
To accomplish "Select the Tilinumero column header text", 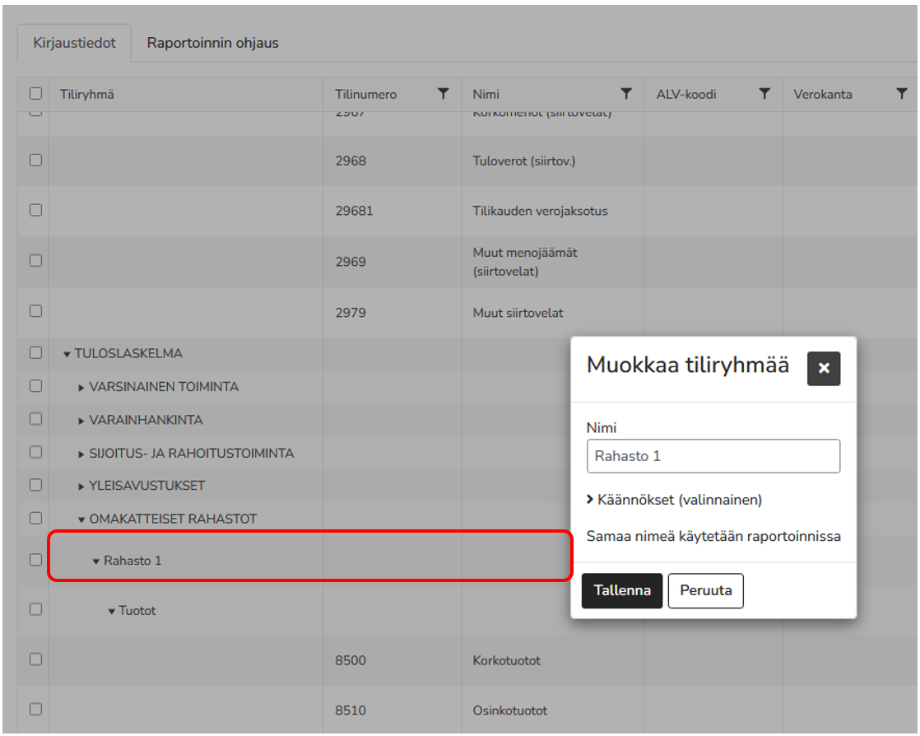I will [x=365, y=95].
